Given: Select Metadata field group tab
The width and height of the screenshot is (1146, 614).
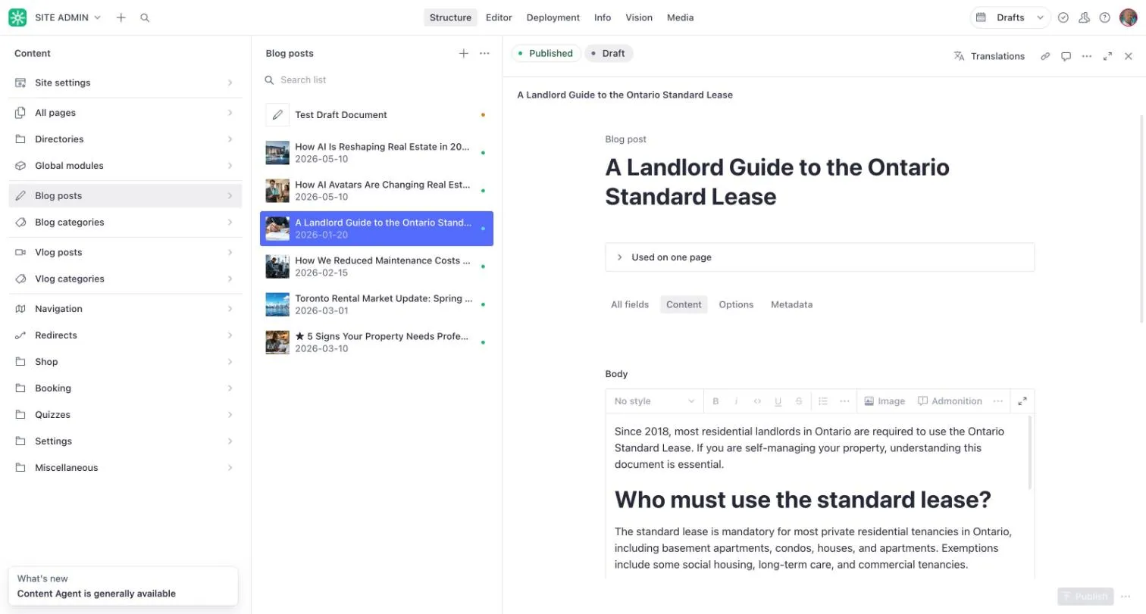Looking at the screenshot, I should [791, 304].
